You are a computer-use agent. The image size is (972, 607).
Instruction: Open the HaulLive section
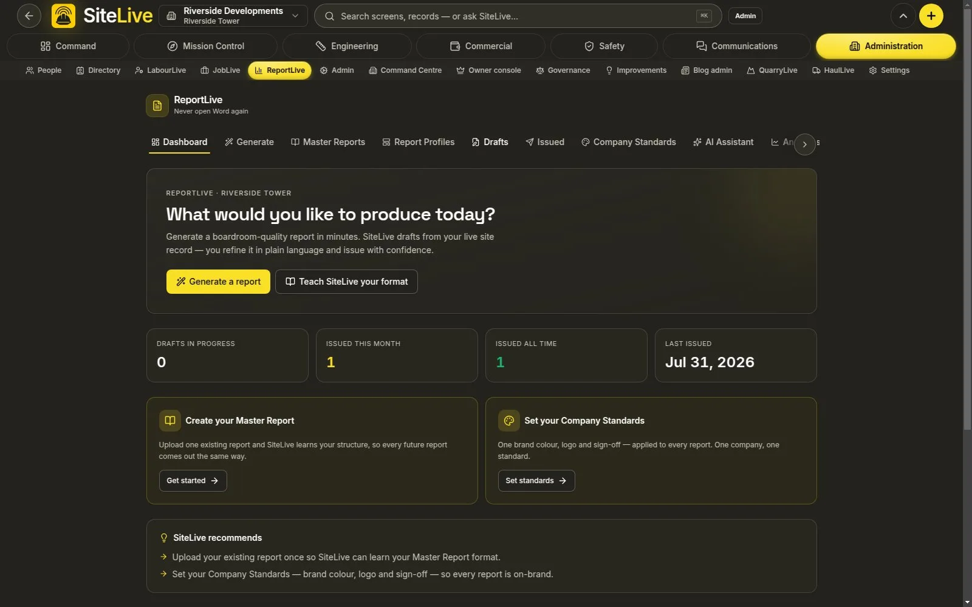pyautogui.click(x=833, y=70)
